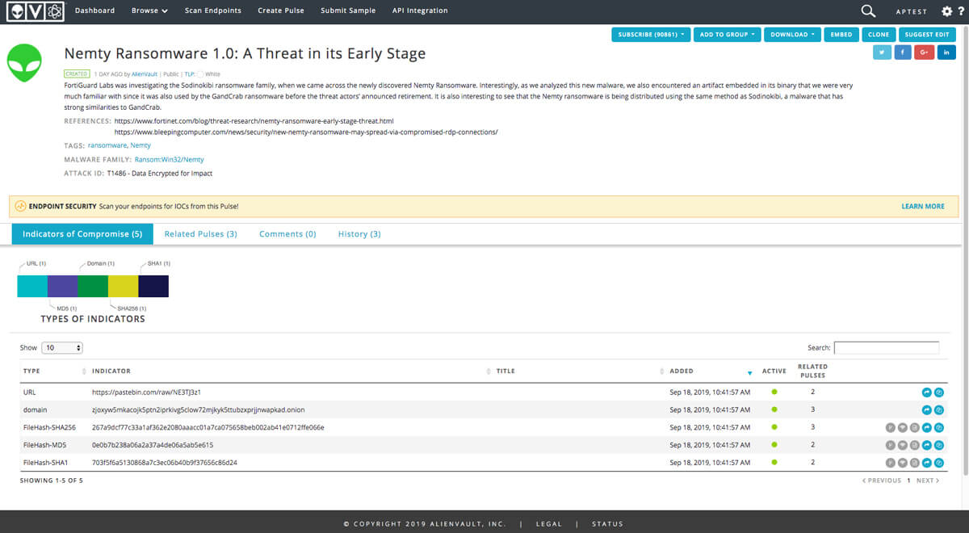Click the Next pagination link
Screen dimensions: 969x533
click(x=928, y=481)
